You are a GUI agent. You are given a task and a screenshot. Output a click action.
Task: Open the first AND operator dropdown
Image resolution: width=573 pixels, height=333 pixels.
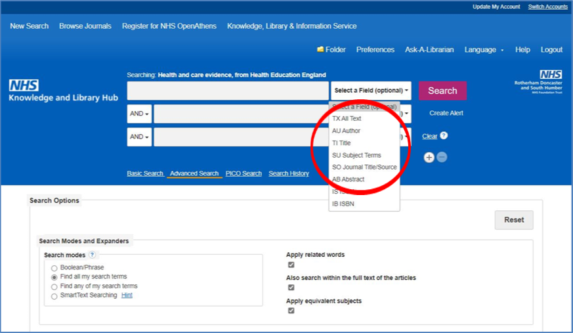point(139,114)
